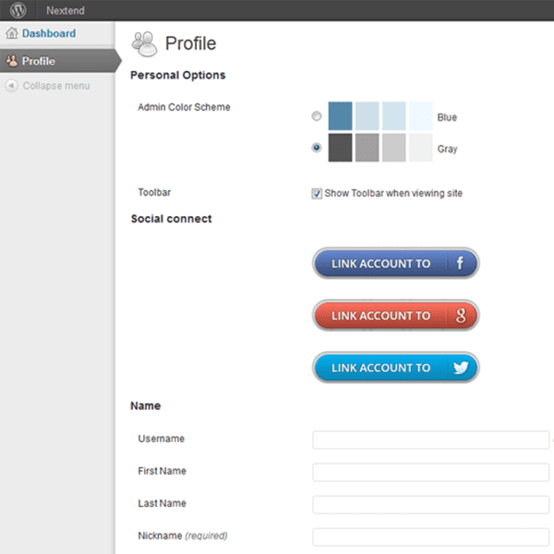The image size is (554, 554).
Task: Collapse the sidebar menu arrow icon
Action: click(11, 86)
